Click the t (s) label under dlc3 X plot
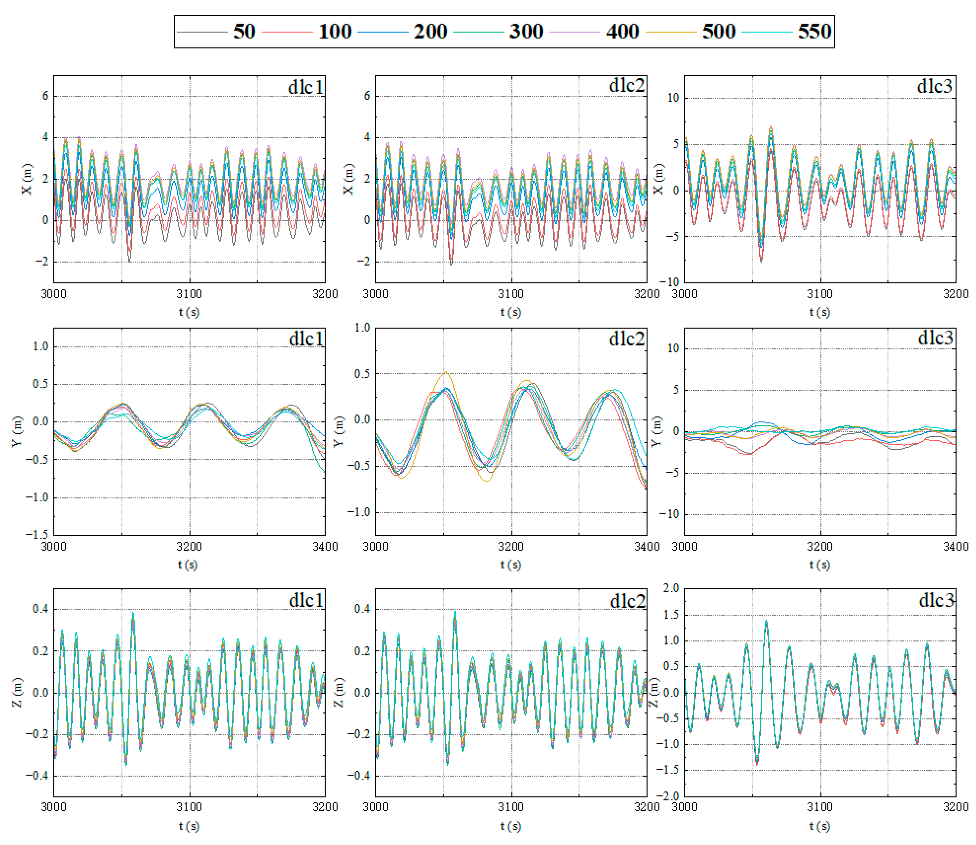This screenshot has width=976, height=845. pyautogui.click(x=820, y=312)
